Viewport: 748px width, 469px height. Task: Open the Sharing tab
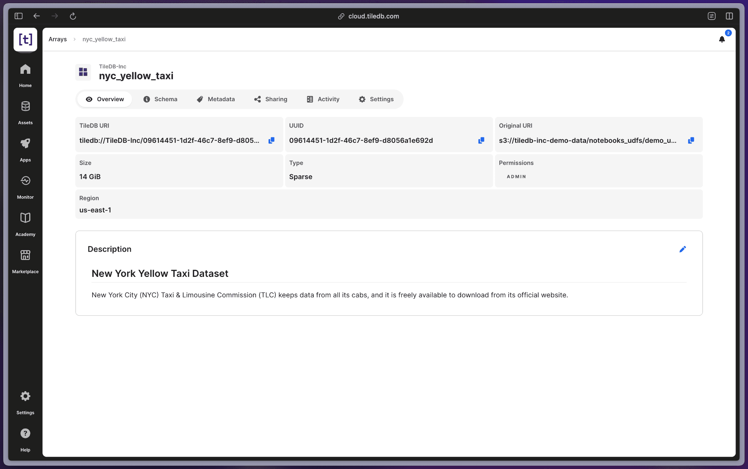tap(271, 99)
